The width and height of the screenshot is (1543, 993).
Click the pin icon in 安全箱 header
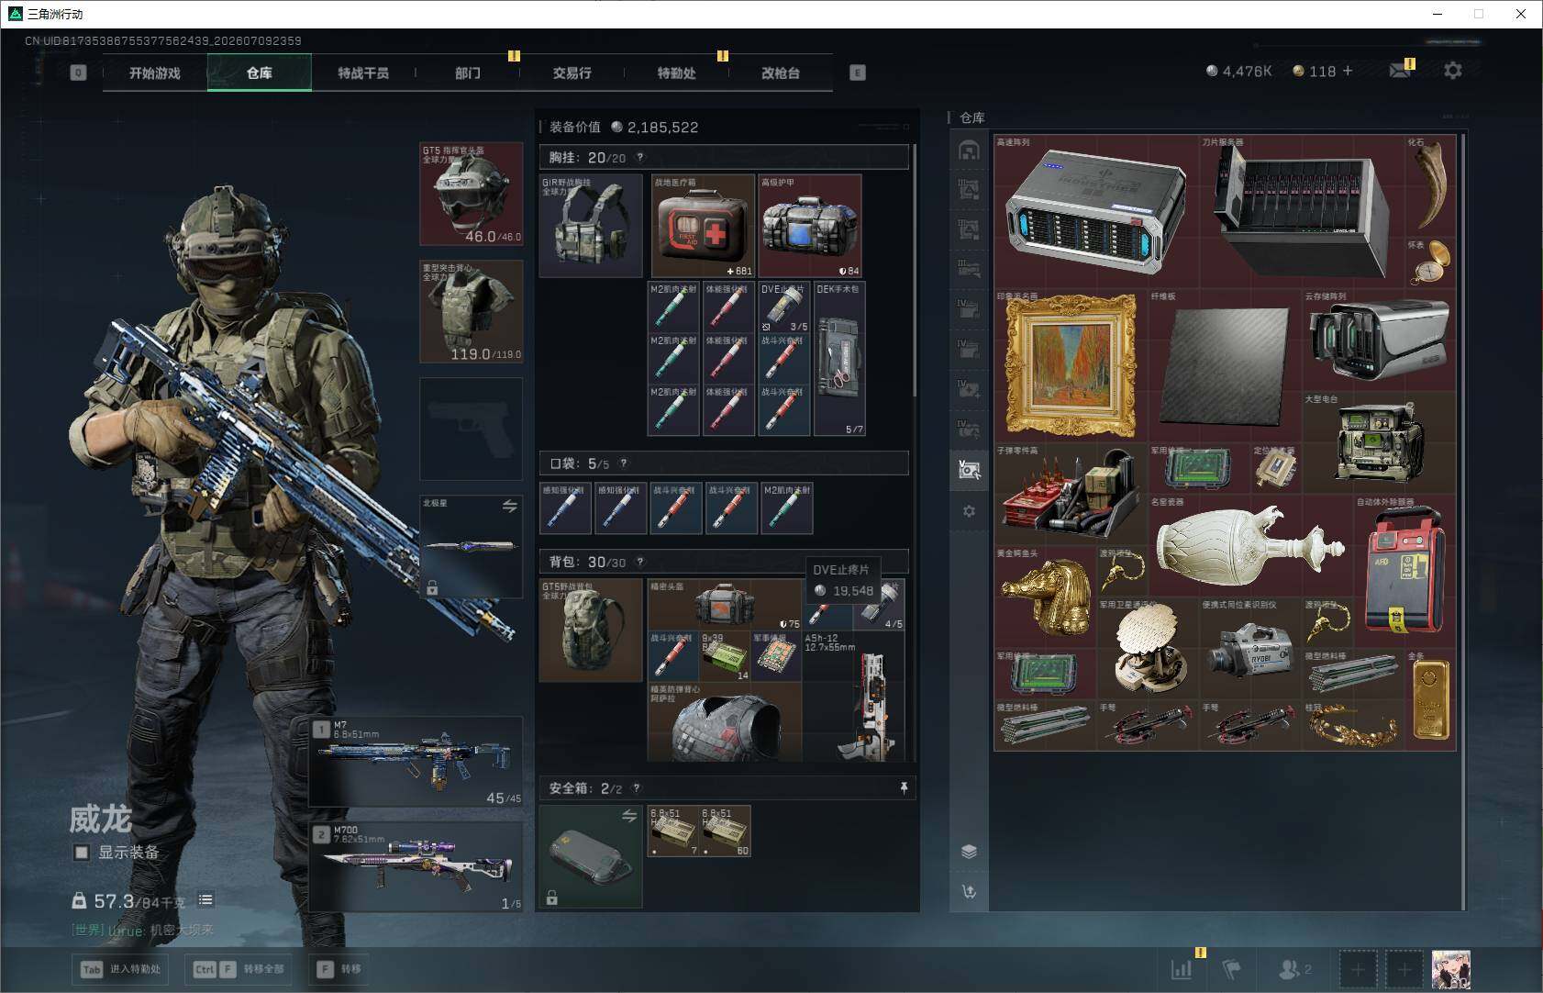click(x=904, y=787)
